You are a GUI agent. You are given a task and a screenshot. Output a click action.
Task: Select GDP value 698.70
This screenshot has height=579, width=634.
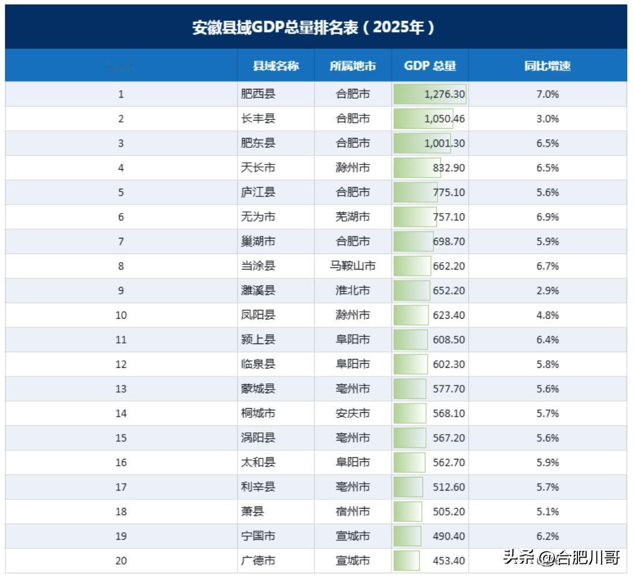[x=449, y=241]
